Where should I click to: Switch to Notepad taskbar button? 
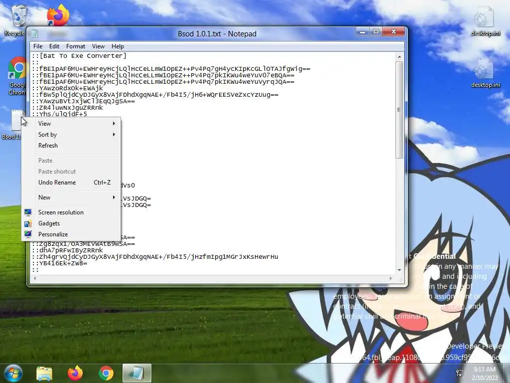point(136,373)
